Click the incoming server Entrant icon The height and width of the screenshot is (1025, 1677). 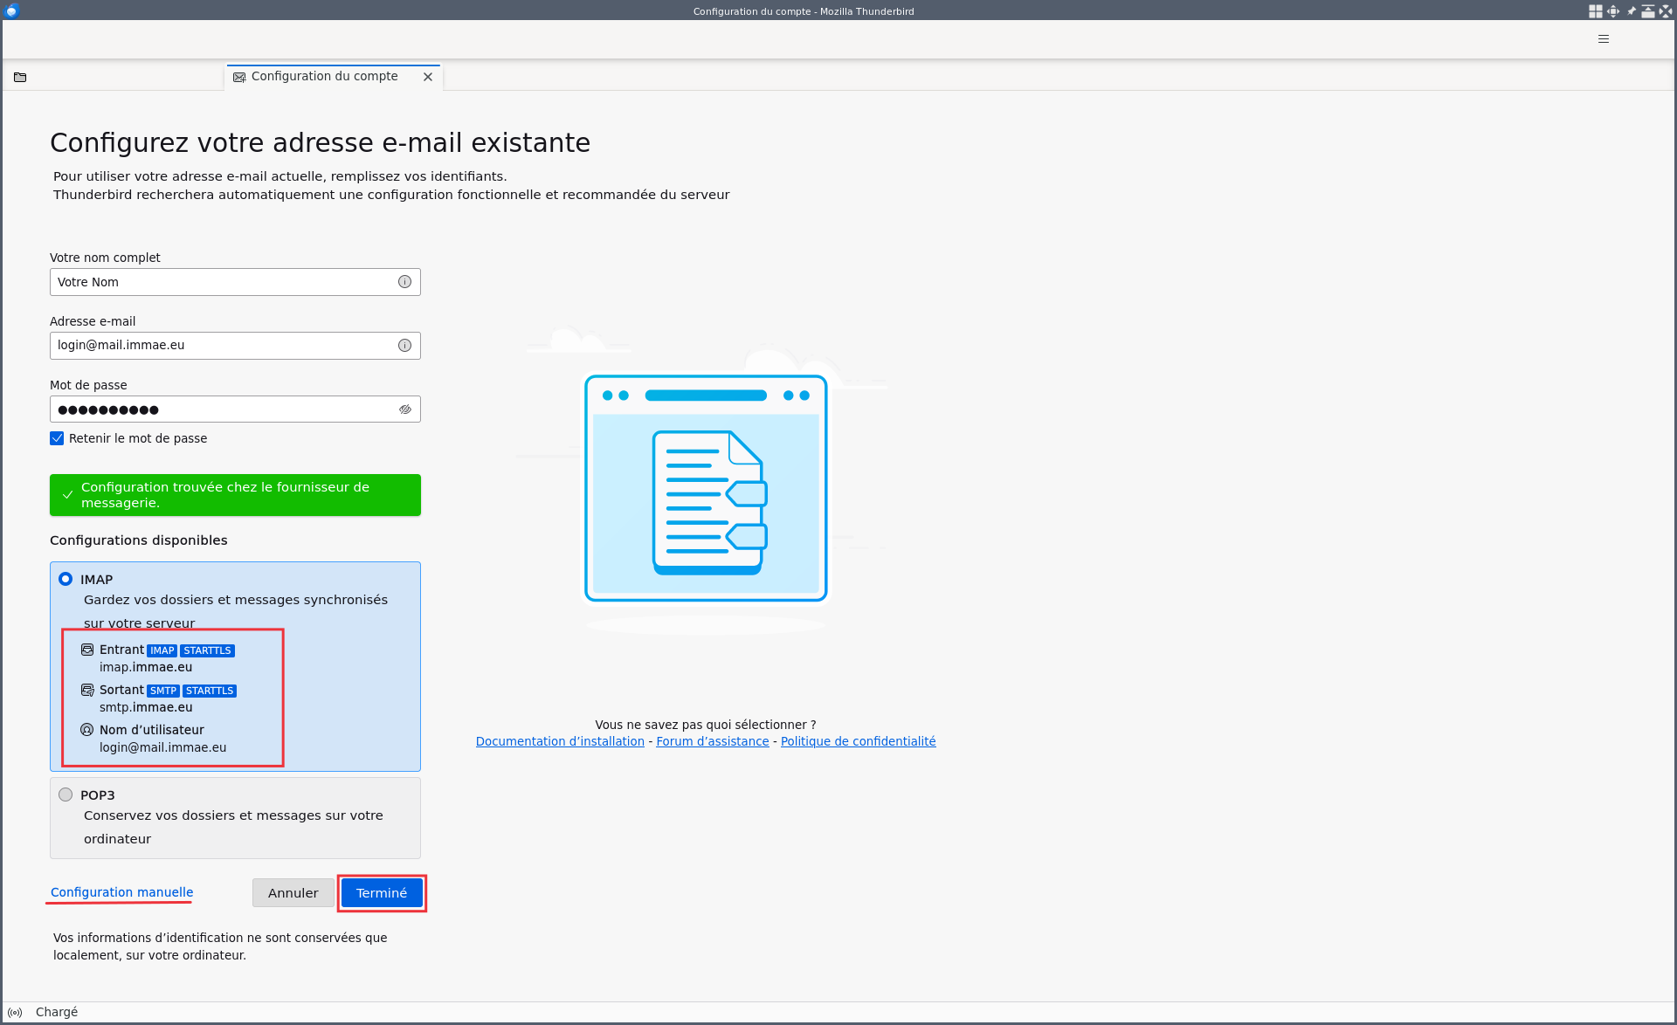point(87,650)
